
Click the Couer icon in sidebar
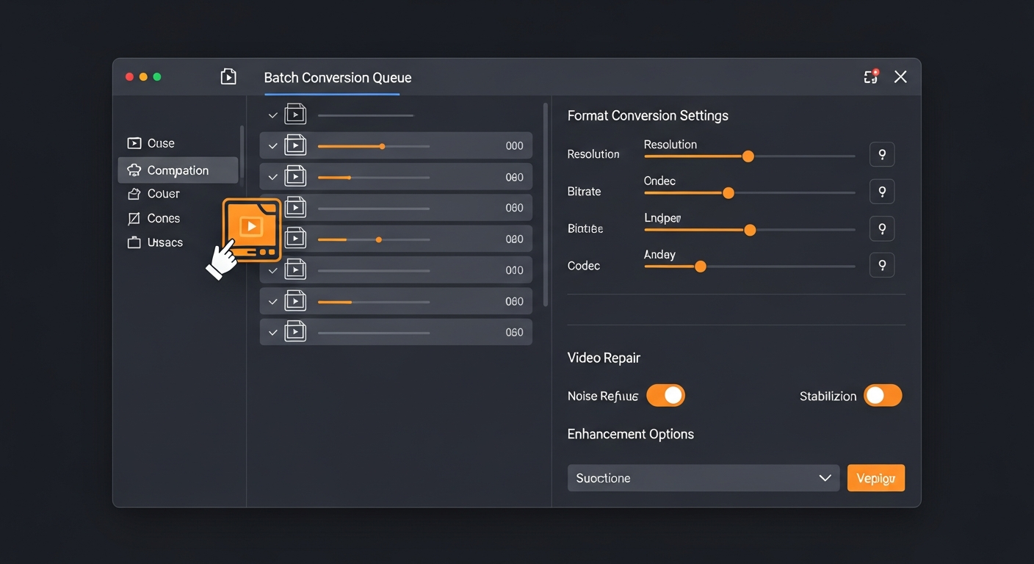(134, 194)
